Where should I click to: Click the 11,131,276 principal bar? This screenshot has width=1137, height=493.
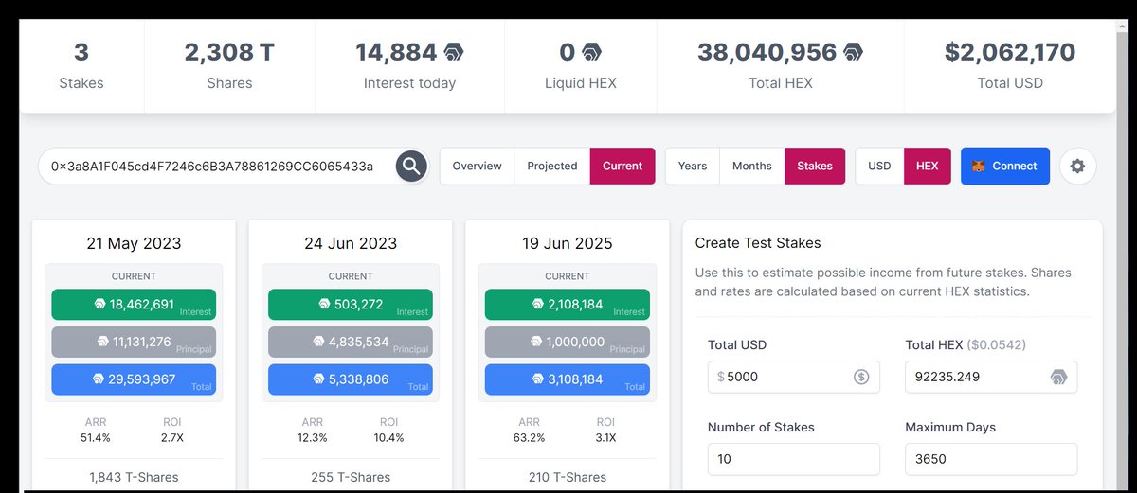coord(134,342)
